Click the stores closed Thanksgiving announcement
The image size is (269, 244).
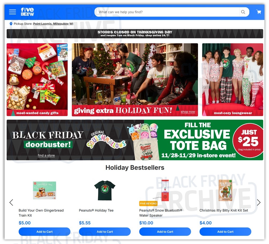(x=135, y=34)
